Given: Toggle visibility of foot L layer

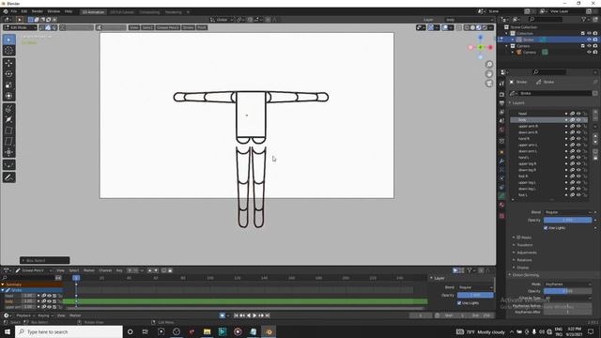Looking at the screenshot, I should pos(578,195).
